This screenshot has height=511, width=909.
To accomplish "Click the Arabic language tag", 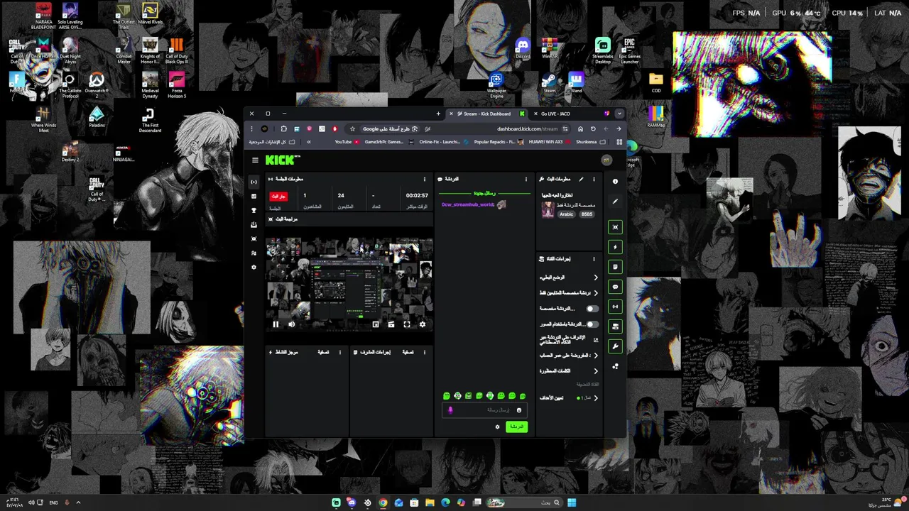I will pos(566,214).
